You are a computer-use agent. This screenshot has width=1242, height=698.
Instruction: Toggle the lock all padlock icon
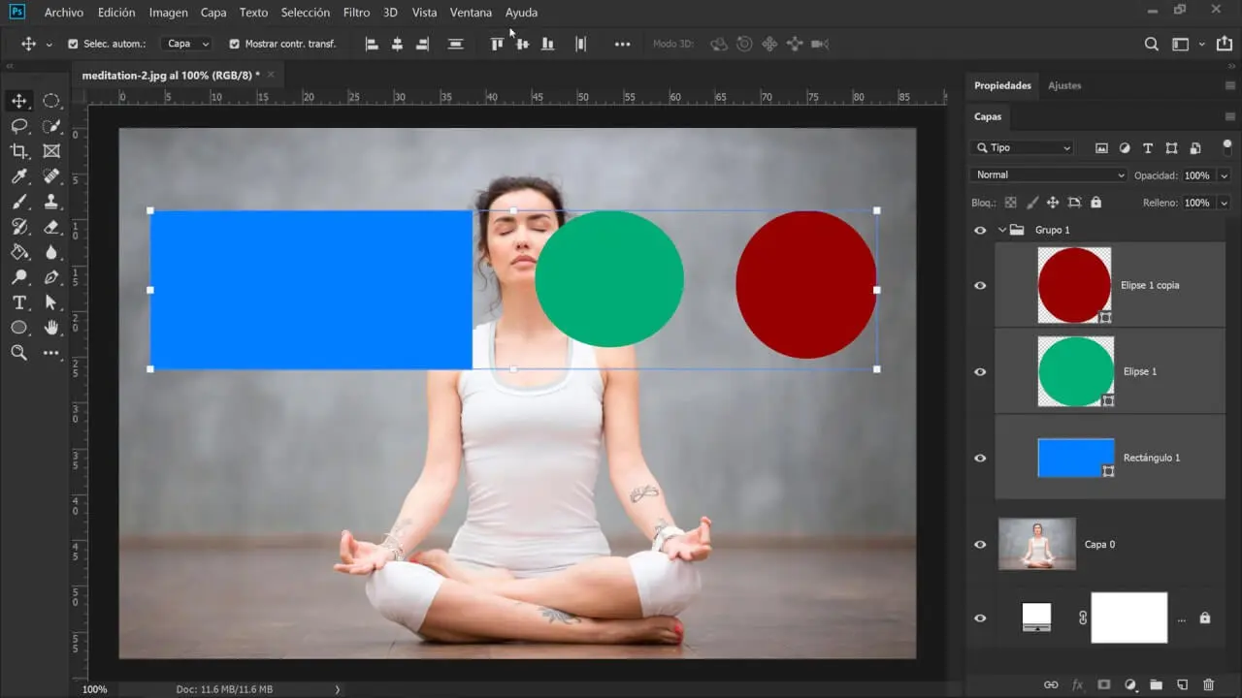[x=1095, y=203]
